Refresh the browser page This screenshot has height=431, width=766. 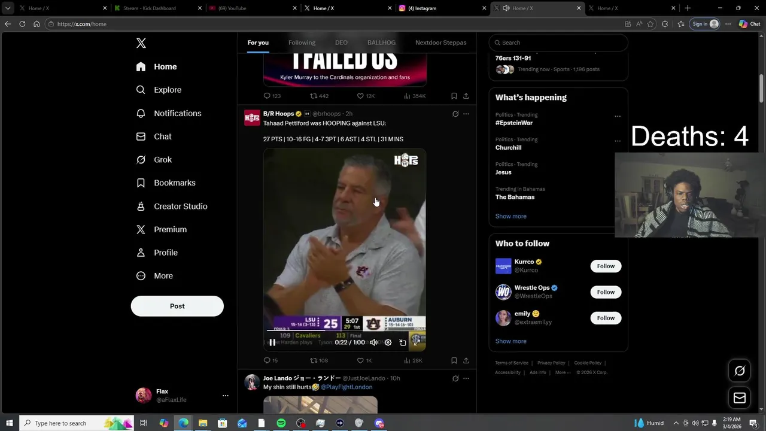[x=22, y=24]
